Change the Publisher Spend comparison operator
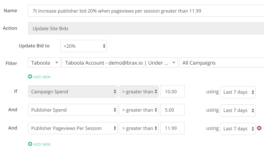Screen dimensions: 264x150 (139, 110)
